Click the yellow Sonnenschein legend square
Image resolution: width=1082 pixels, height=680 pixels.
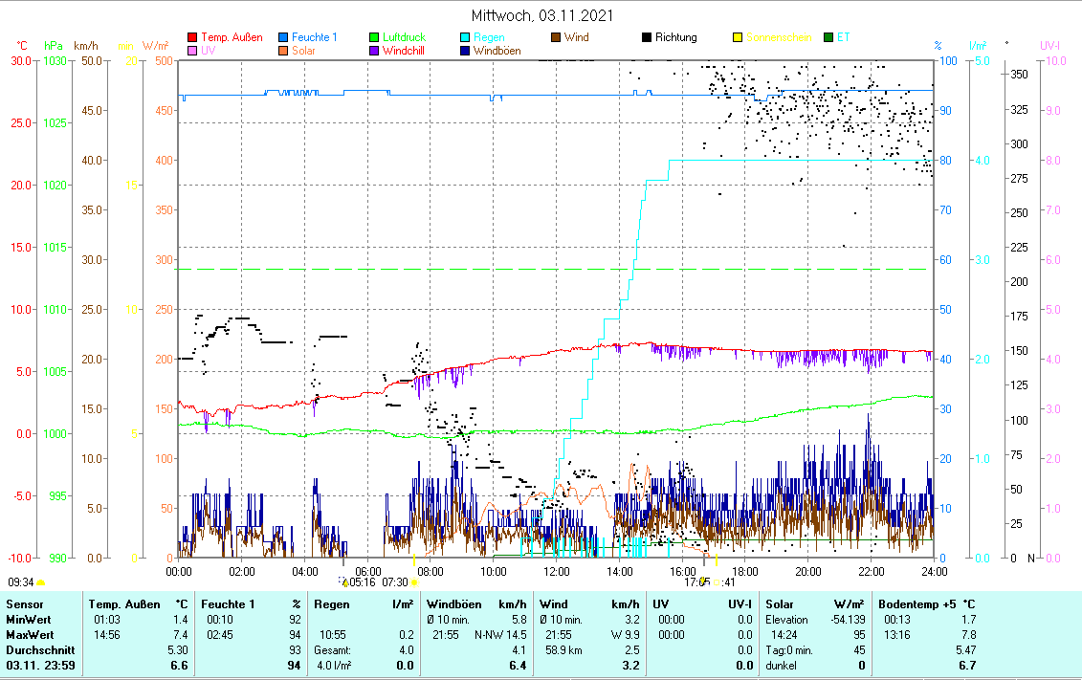coord(739,38)
